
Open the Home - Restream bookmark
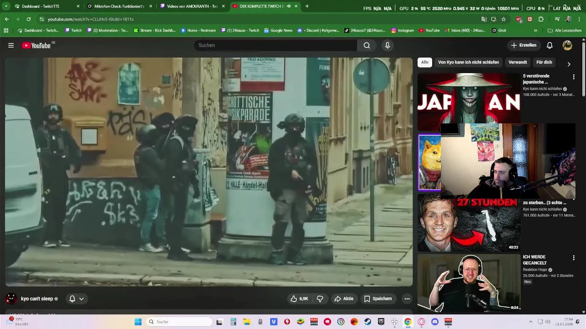coord(198,30)
